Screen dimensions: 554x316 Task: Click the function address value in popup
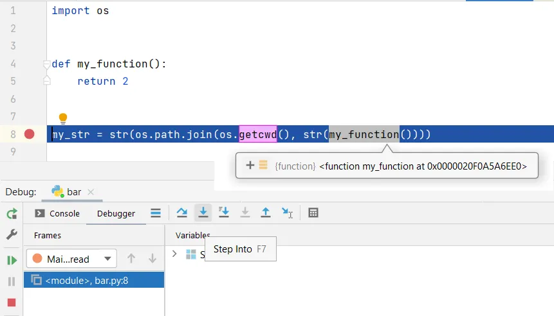click(x=423, y=166)
